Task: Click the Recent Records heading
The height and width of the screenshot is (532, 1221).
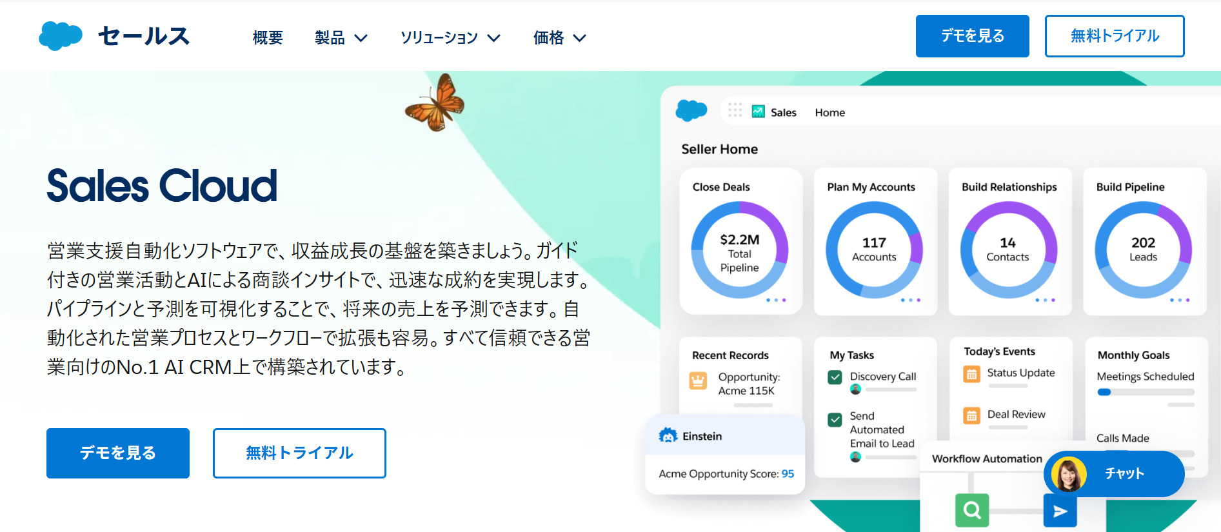Action: click(x=730, y=355)
